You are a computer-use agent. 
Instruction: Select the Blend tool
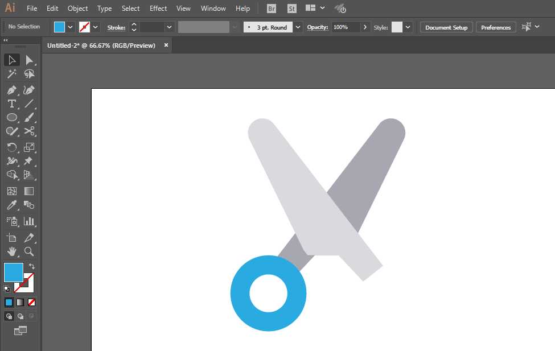29,205
